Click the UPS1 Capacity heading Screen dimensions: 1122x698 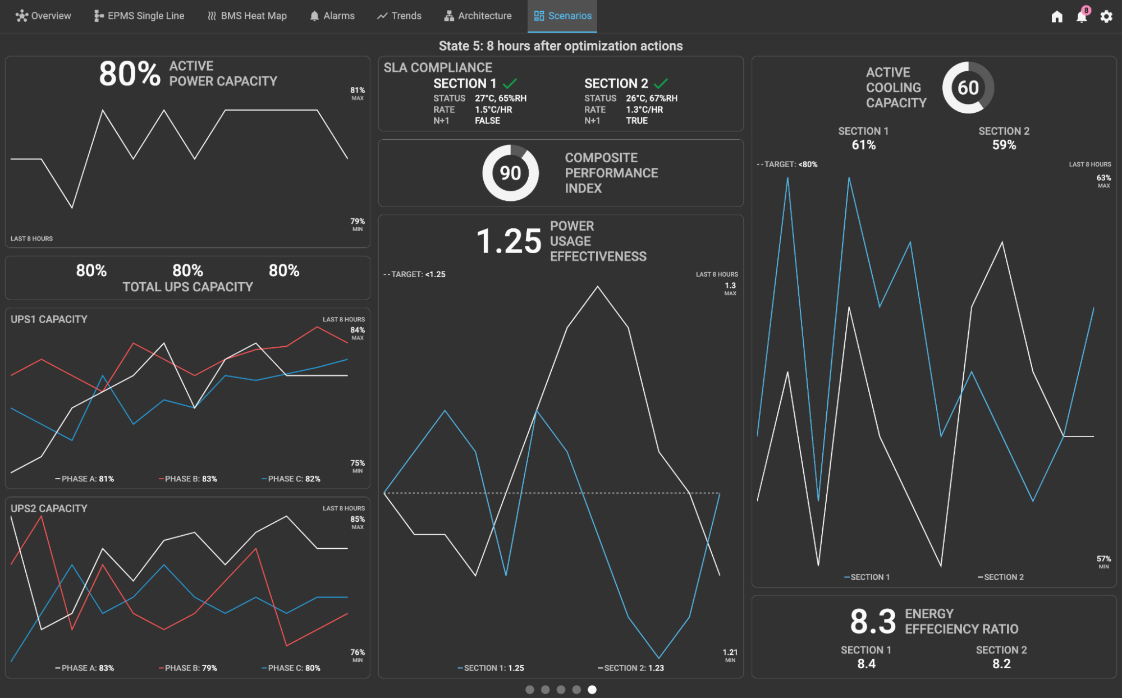[x=49, y=319]
